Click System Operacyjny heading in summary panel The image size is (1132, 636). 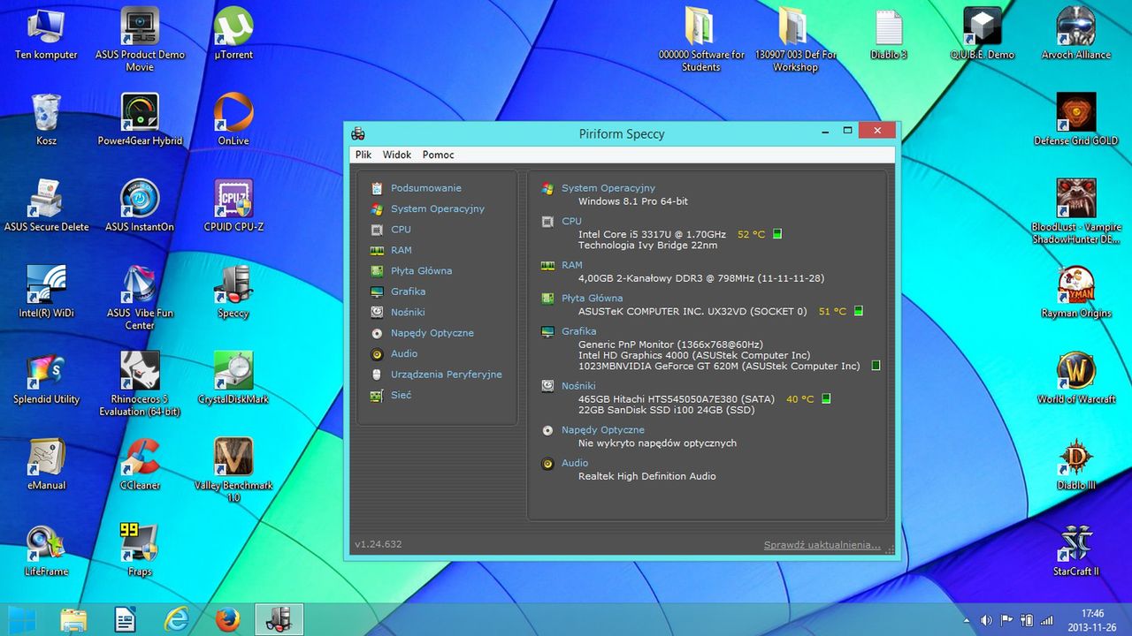tap(608, 188)
